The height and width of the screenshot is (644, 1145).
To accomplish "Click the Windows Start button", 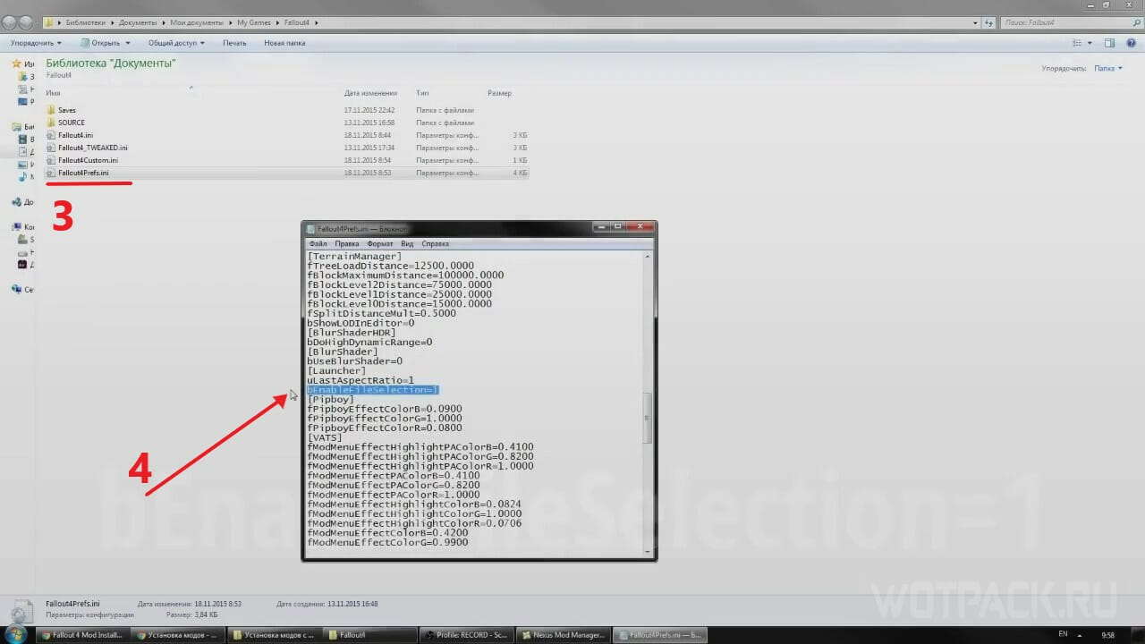I will (18, 634).
